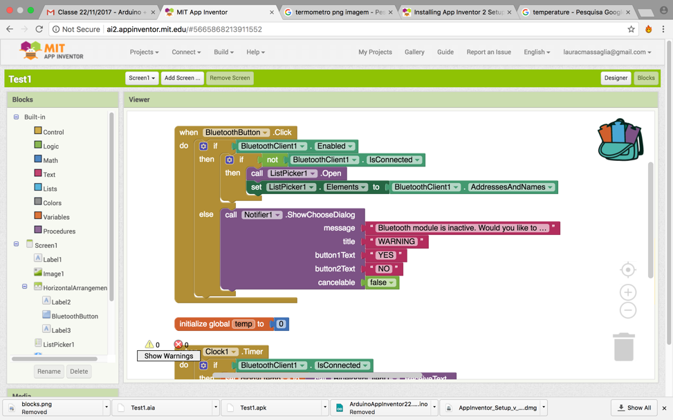The image size is (673, 420).
Task: Open the Screen1 dropdown button
Action: pyautogui.click(x=142, y=78)
